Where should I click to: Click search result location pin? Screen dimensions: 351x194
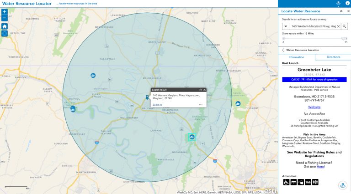147,97
